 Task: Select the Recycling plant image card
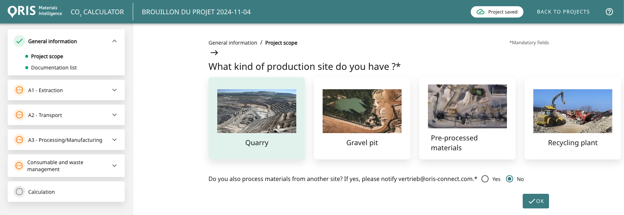572,118
